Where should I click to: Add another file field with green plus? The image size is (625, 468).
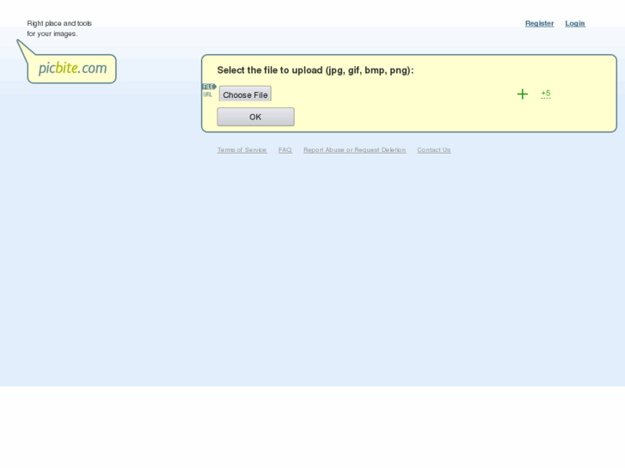click(522, 94)
